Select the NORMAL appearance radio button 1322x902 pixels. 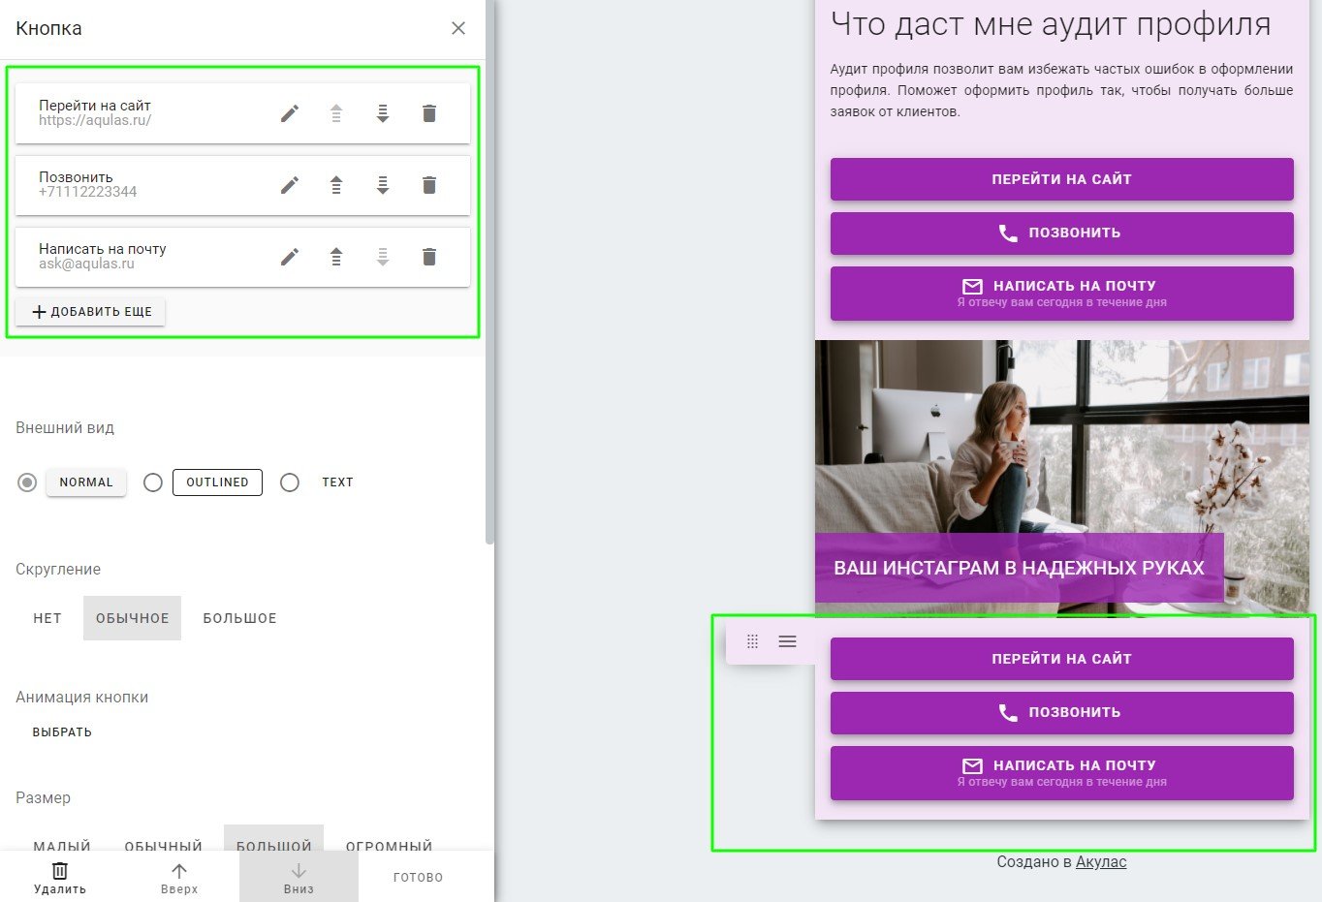pyautogui.click(x=27, y=482)
